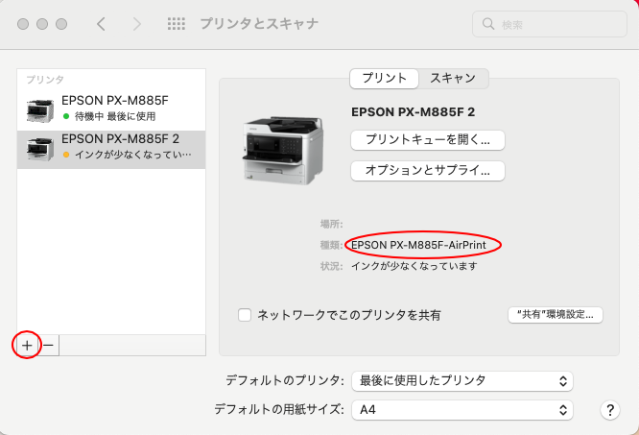Click EPSON PX-M885F printer icon in list
Screen dimensions: 639x435
click(x=40, y=110)
